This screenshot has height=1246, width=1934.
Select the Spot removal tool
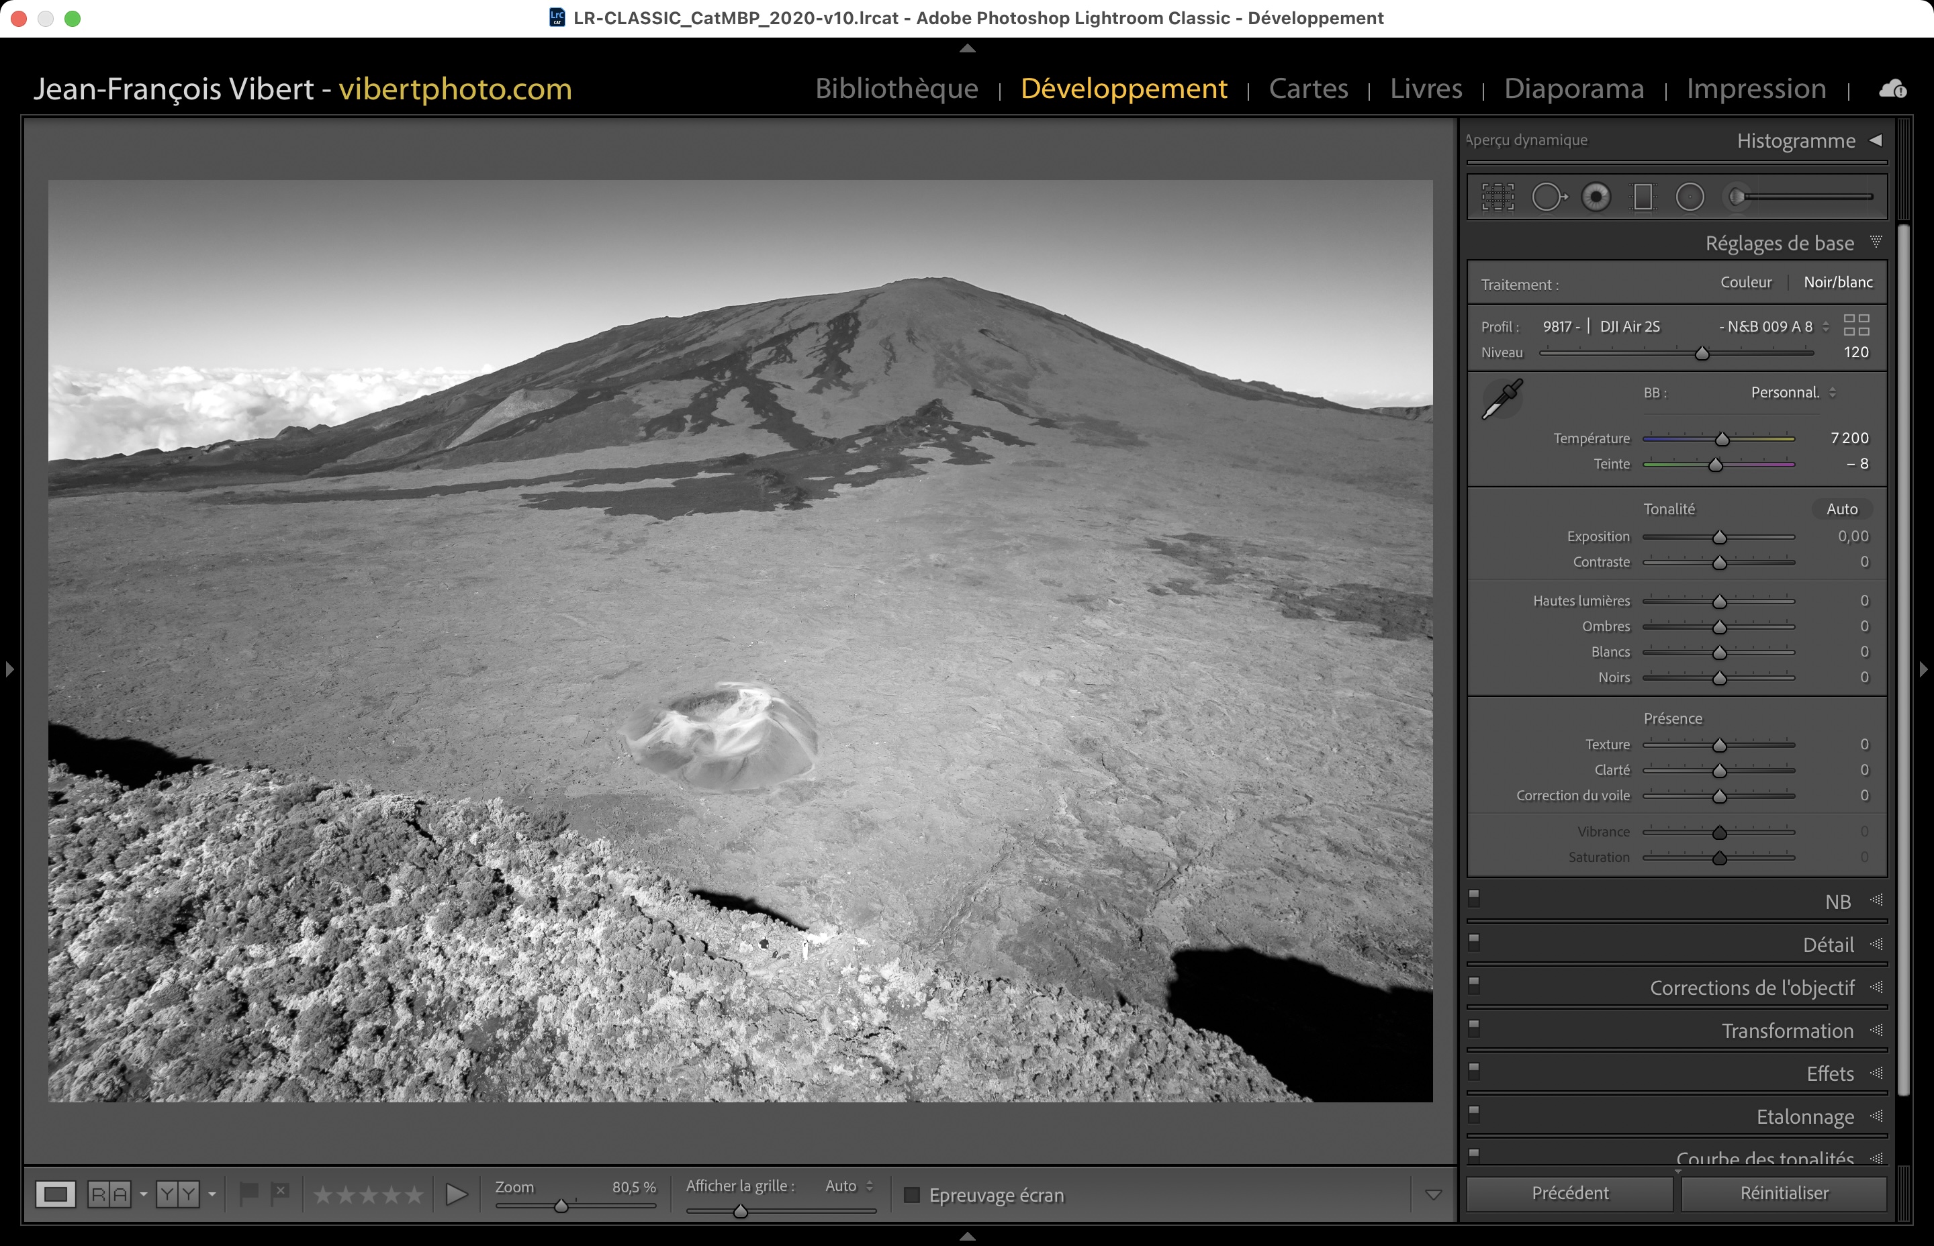1548,197
